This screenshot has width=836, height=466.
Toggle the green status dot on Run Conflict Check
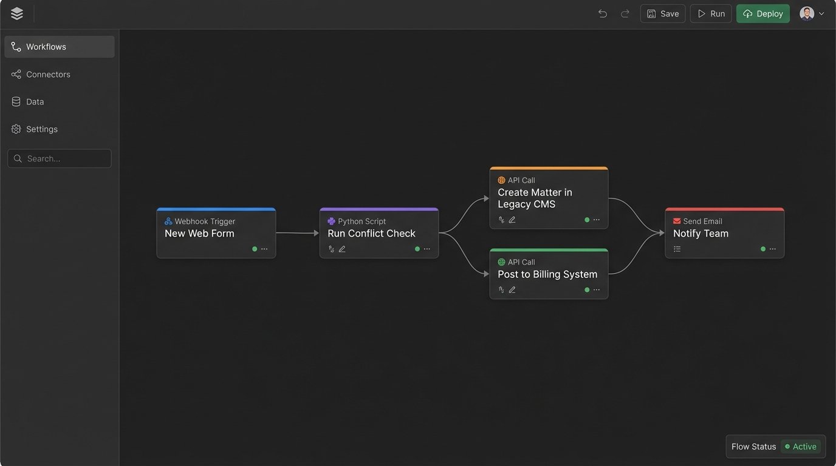[x=417, y=248]
